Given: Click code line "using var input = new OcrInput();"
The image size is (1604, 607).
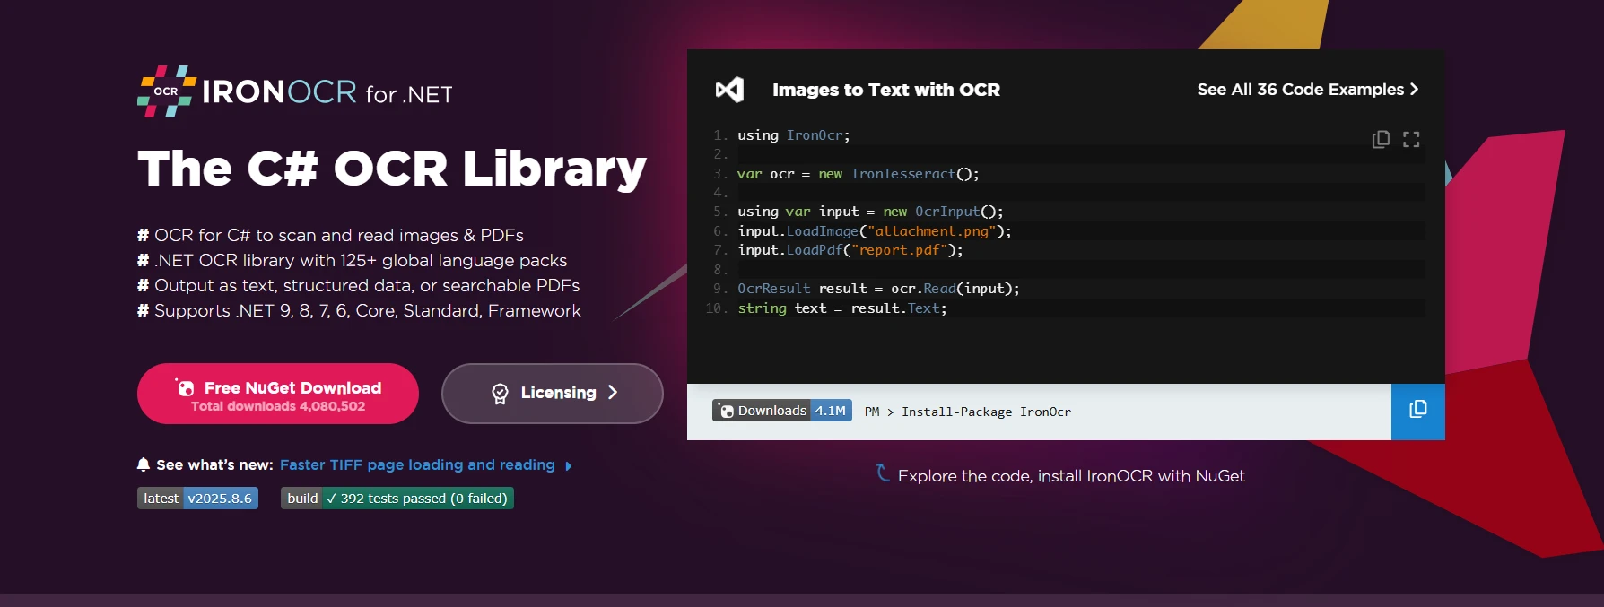Looking at the screenshot, I should pyautogui.click(x=870, y=212).
